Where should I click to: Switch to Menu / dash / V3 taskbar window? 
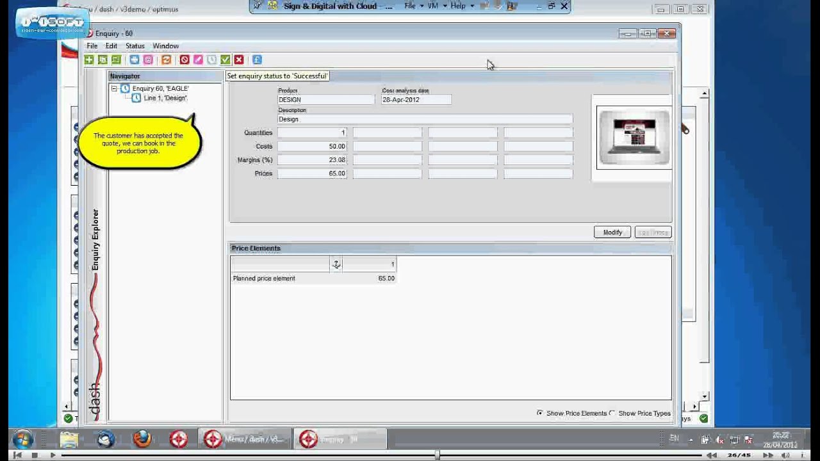click(x=245, y=439)
